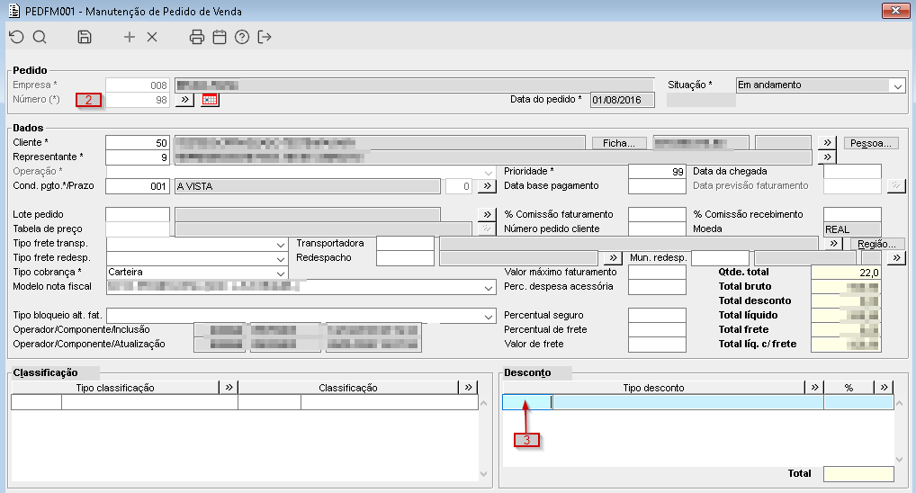This screenshot has width=916, height=493.
Task: Click the undo/refresh toolbar icon
Action: pos(16,38)
